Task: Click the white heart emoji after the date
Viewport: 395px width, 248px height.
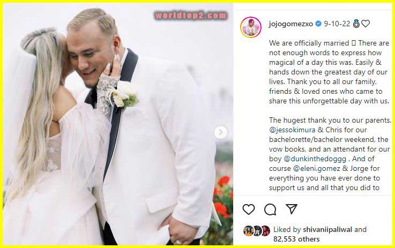Action: coord(366,24)
